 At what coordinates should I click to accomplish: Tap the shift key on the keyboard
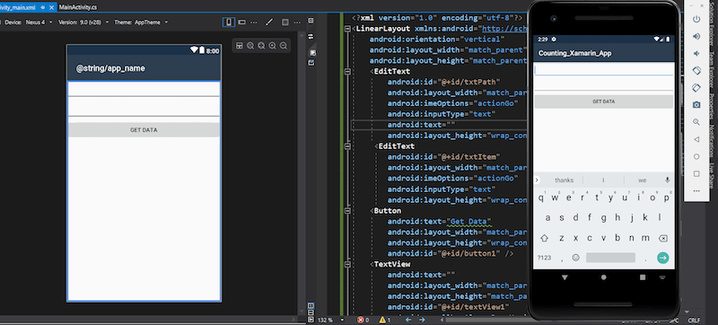[545, 238]
